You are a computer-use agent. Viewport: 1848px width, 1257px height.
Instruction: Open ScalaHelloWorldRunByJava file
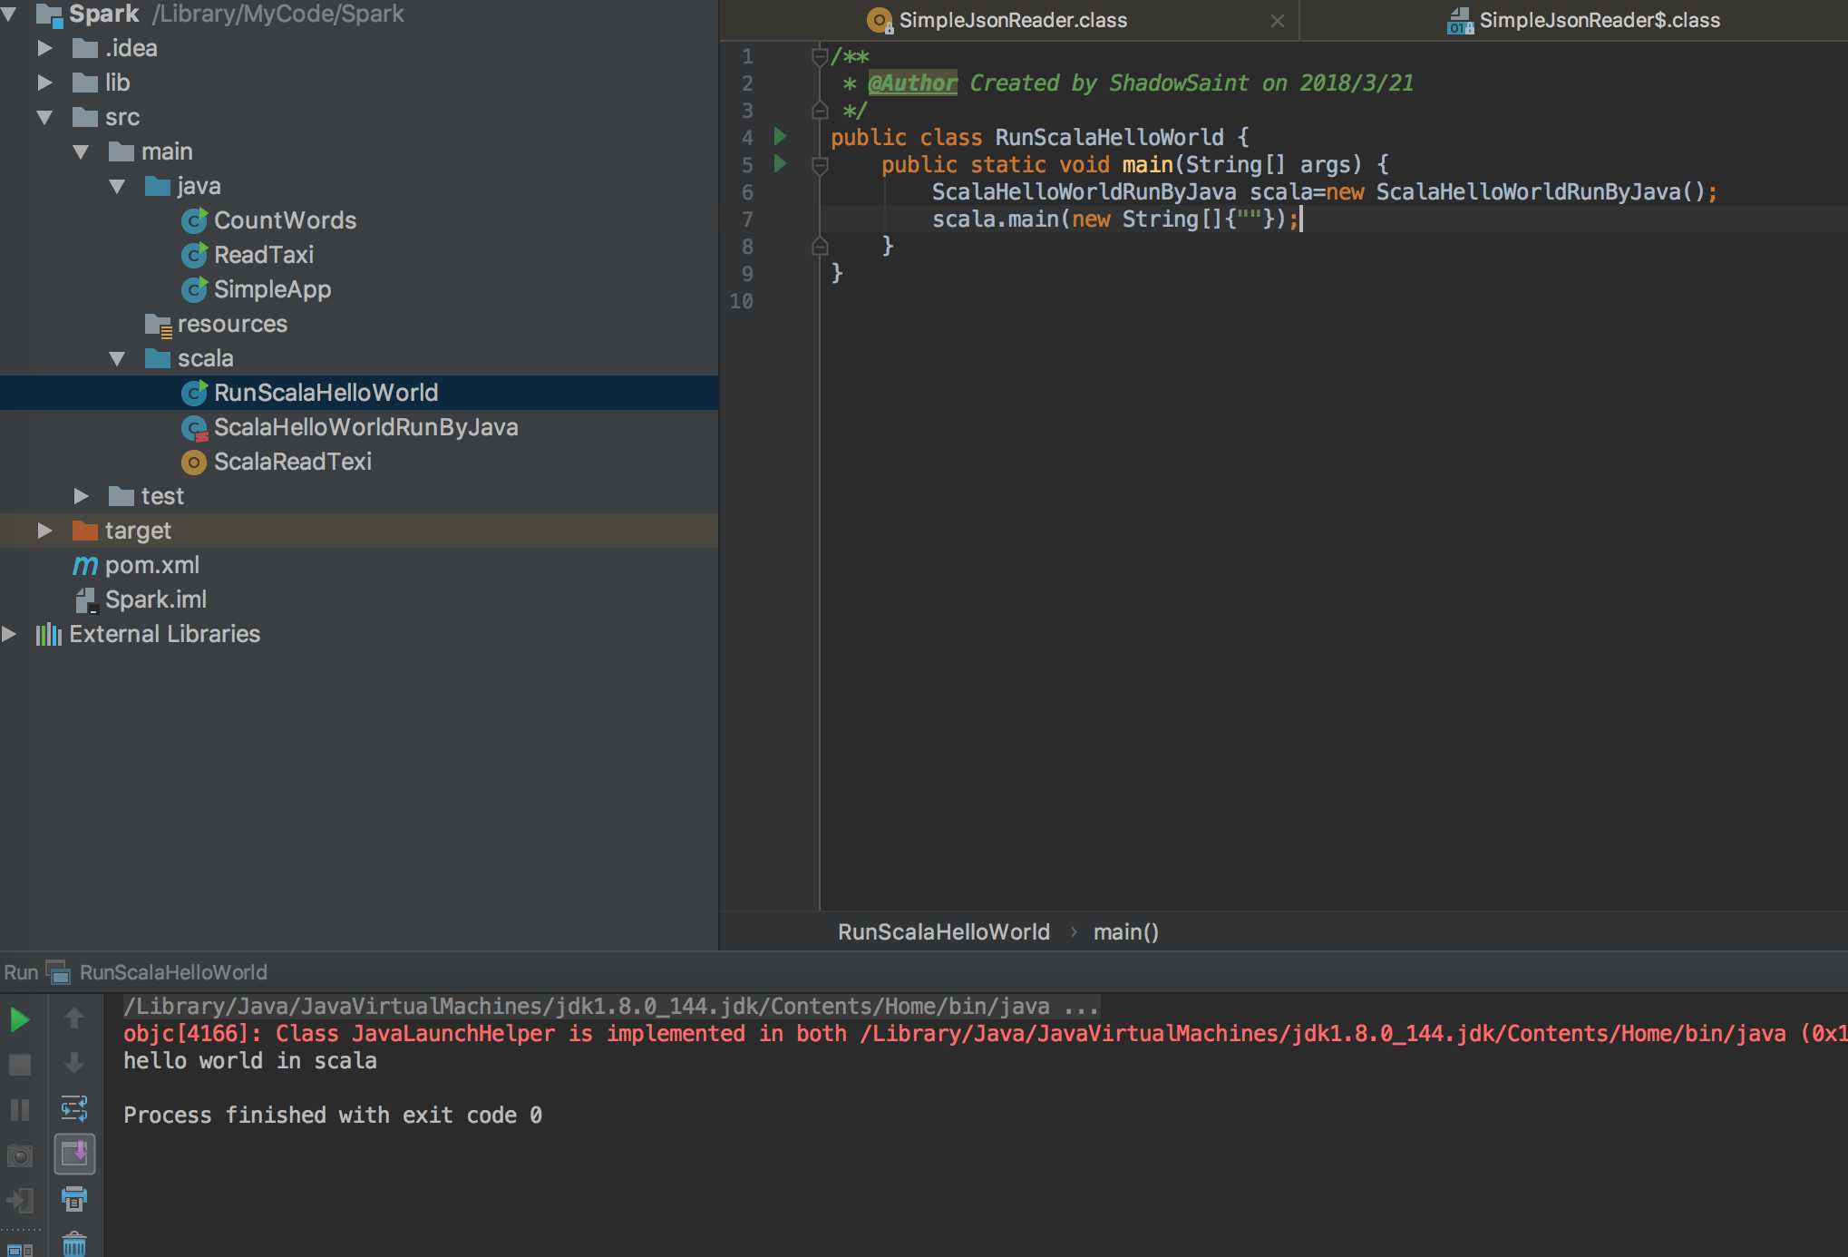point(365,427)
